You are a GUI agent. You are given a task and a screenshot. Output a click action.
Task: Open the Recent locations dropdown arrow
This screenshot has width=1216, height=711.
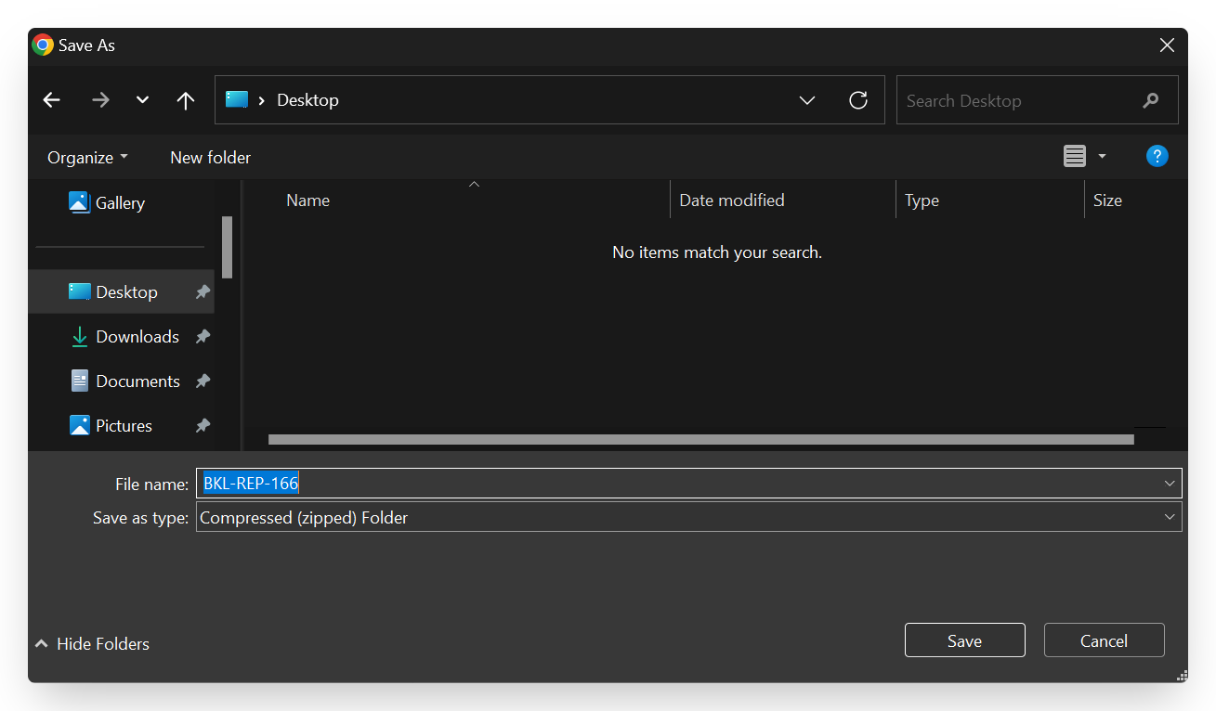[142, 100]
